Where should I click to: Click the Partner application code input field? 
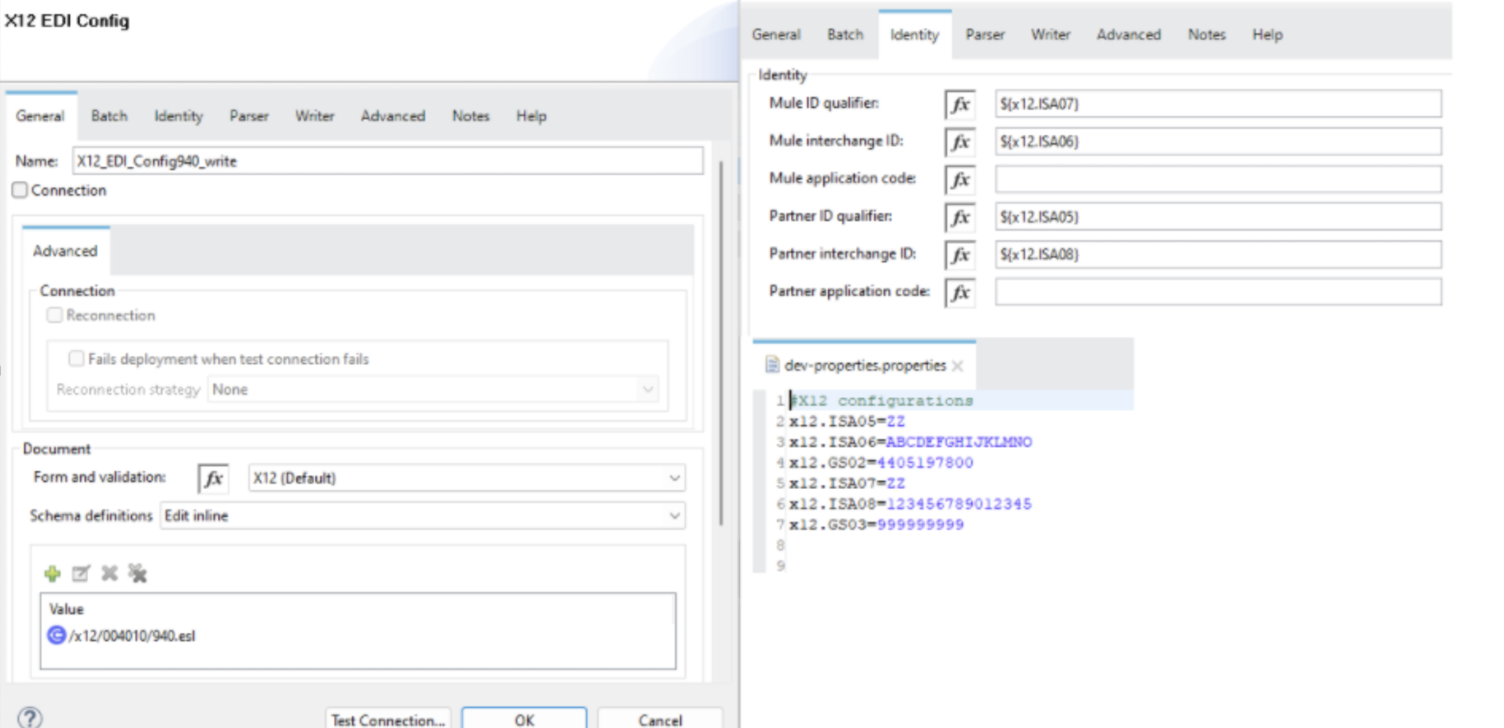click(1218, 293)
